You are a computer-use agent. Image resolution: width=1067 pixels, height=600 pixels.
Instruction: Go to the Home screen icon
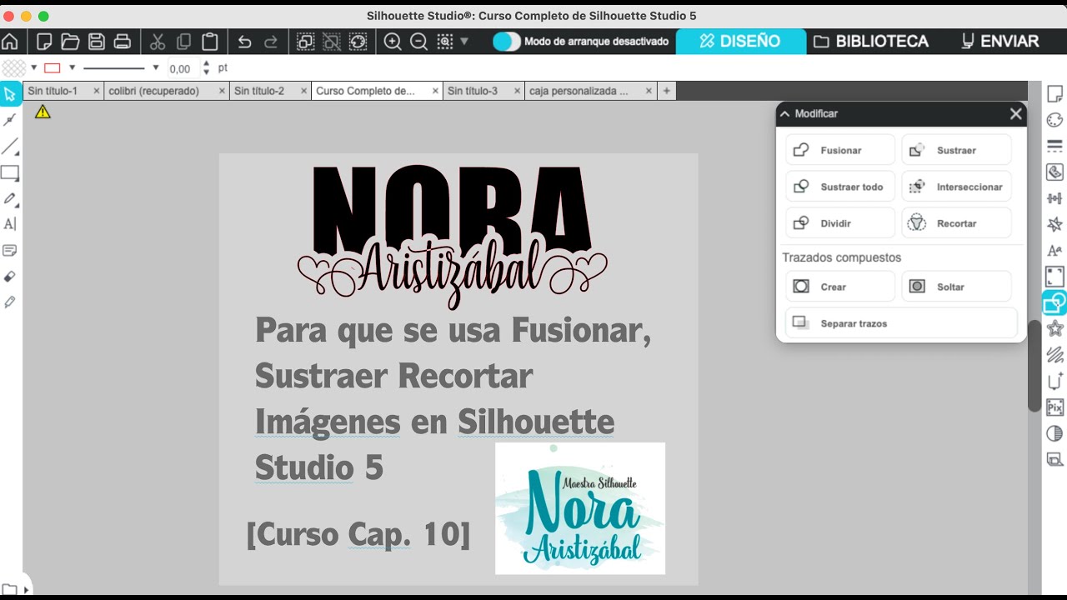coord(10,41)
